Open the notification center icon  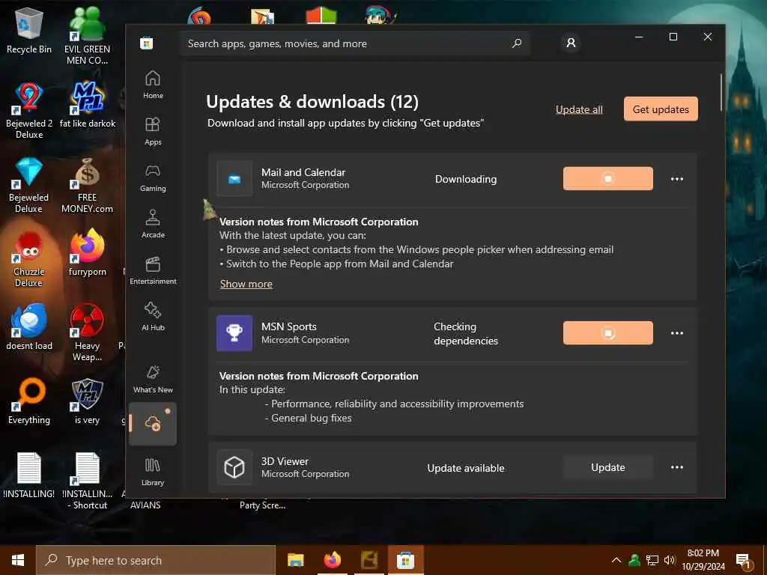743,561
